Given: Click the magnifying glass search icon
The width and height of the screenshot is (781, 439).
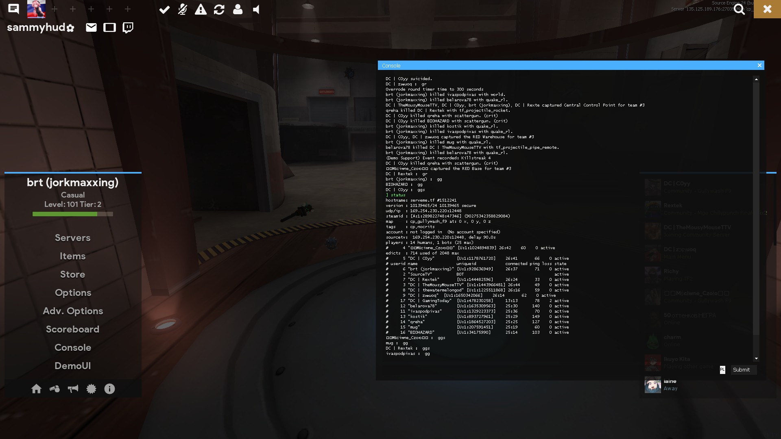Looking at the screenshot, I should [x=739, y=9].
